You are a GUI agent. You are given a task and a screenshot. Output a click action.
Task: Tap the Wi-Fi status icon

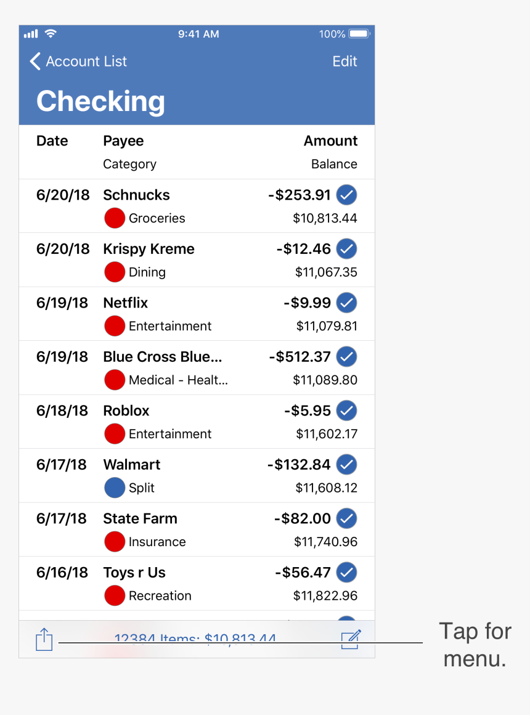click(x=51, y=34)
